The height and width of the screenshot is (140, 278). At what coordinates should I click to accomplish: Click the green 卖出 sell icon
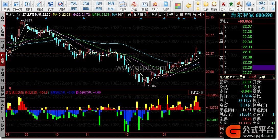[231, 4]
